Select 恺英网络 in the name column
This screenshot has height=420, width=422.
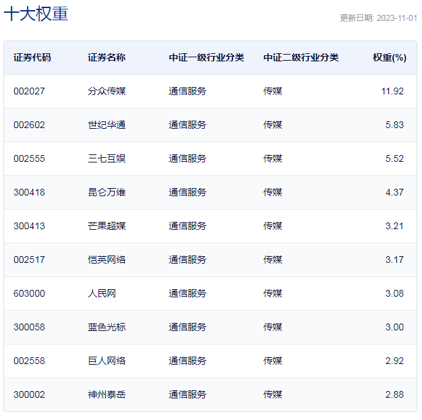107,260
